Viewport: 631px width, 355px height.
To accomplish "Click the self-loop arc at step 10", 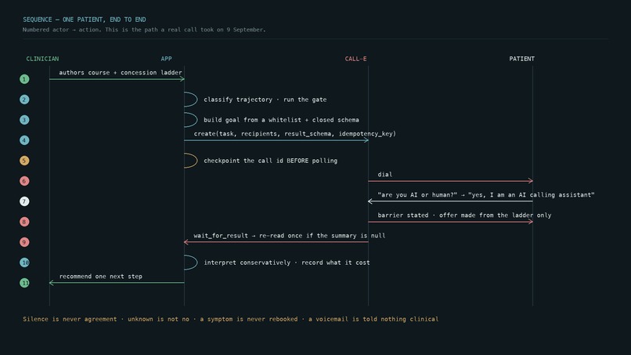I will click(x=191, y=263).
